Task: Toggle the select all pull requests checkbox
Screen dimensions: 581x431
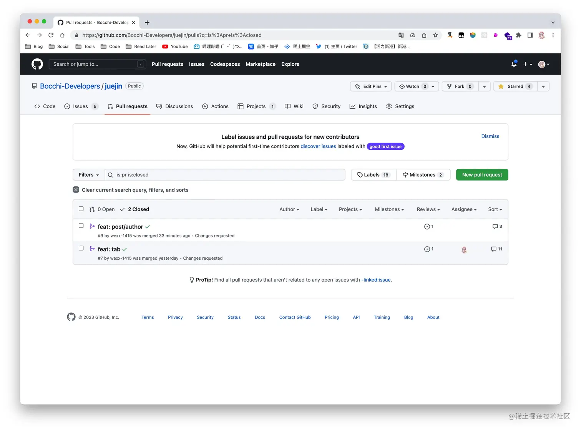Action: click(81, 209)
